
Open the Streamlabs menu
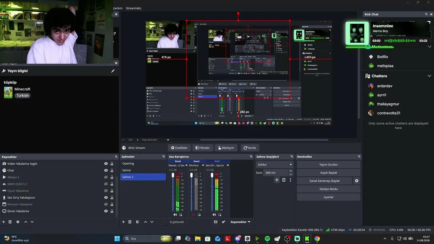click(x=134, y=8)
